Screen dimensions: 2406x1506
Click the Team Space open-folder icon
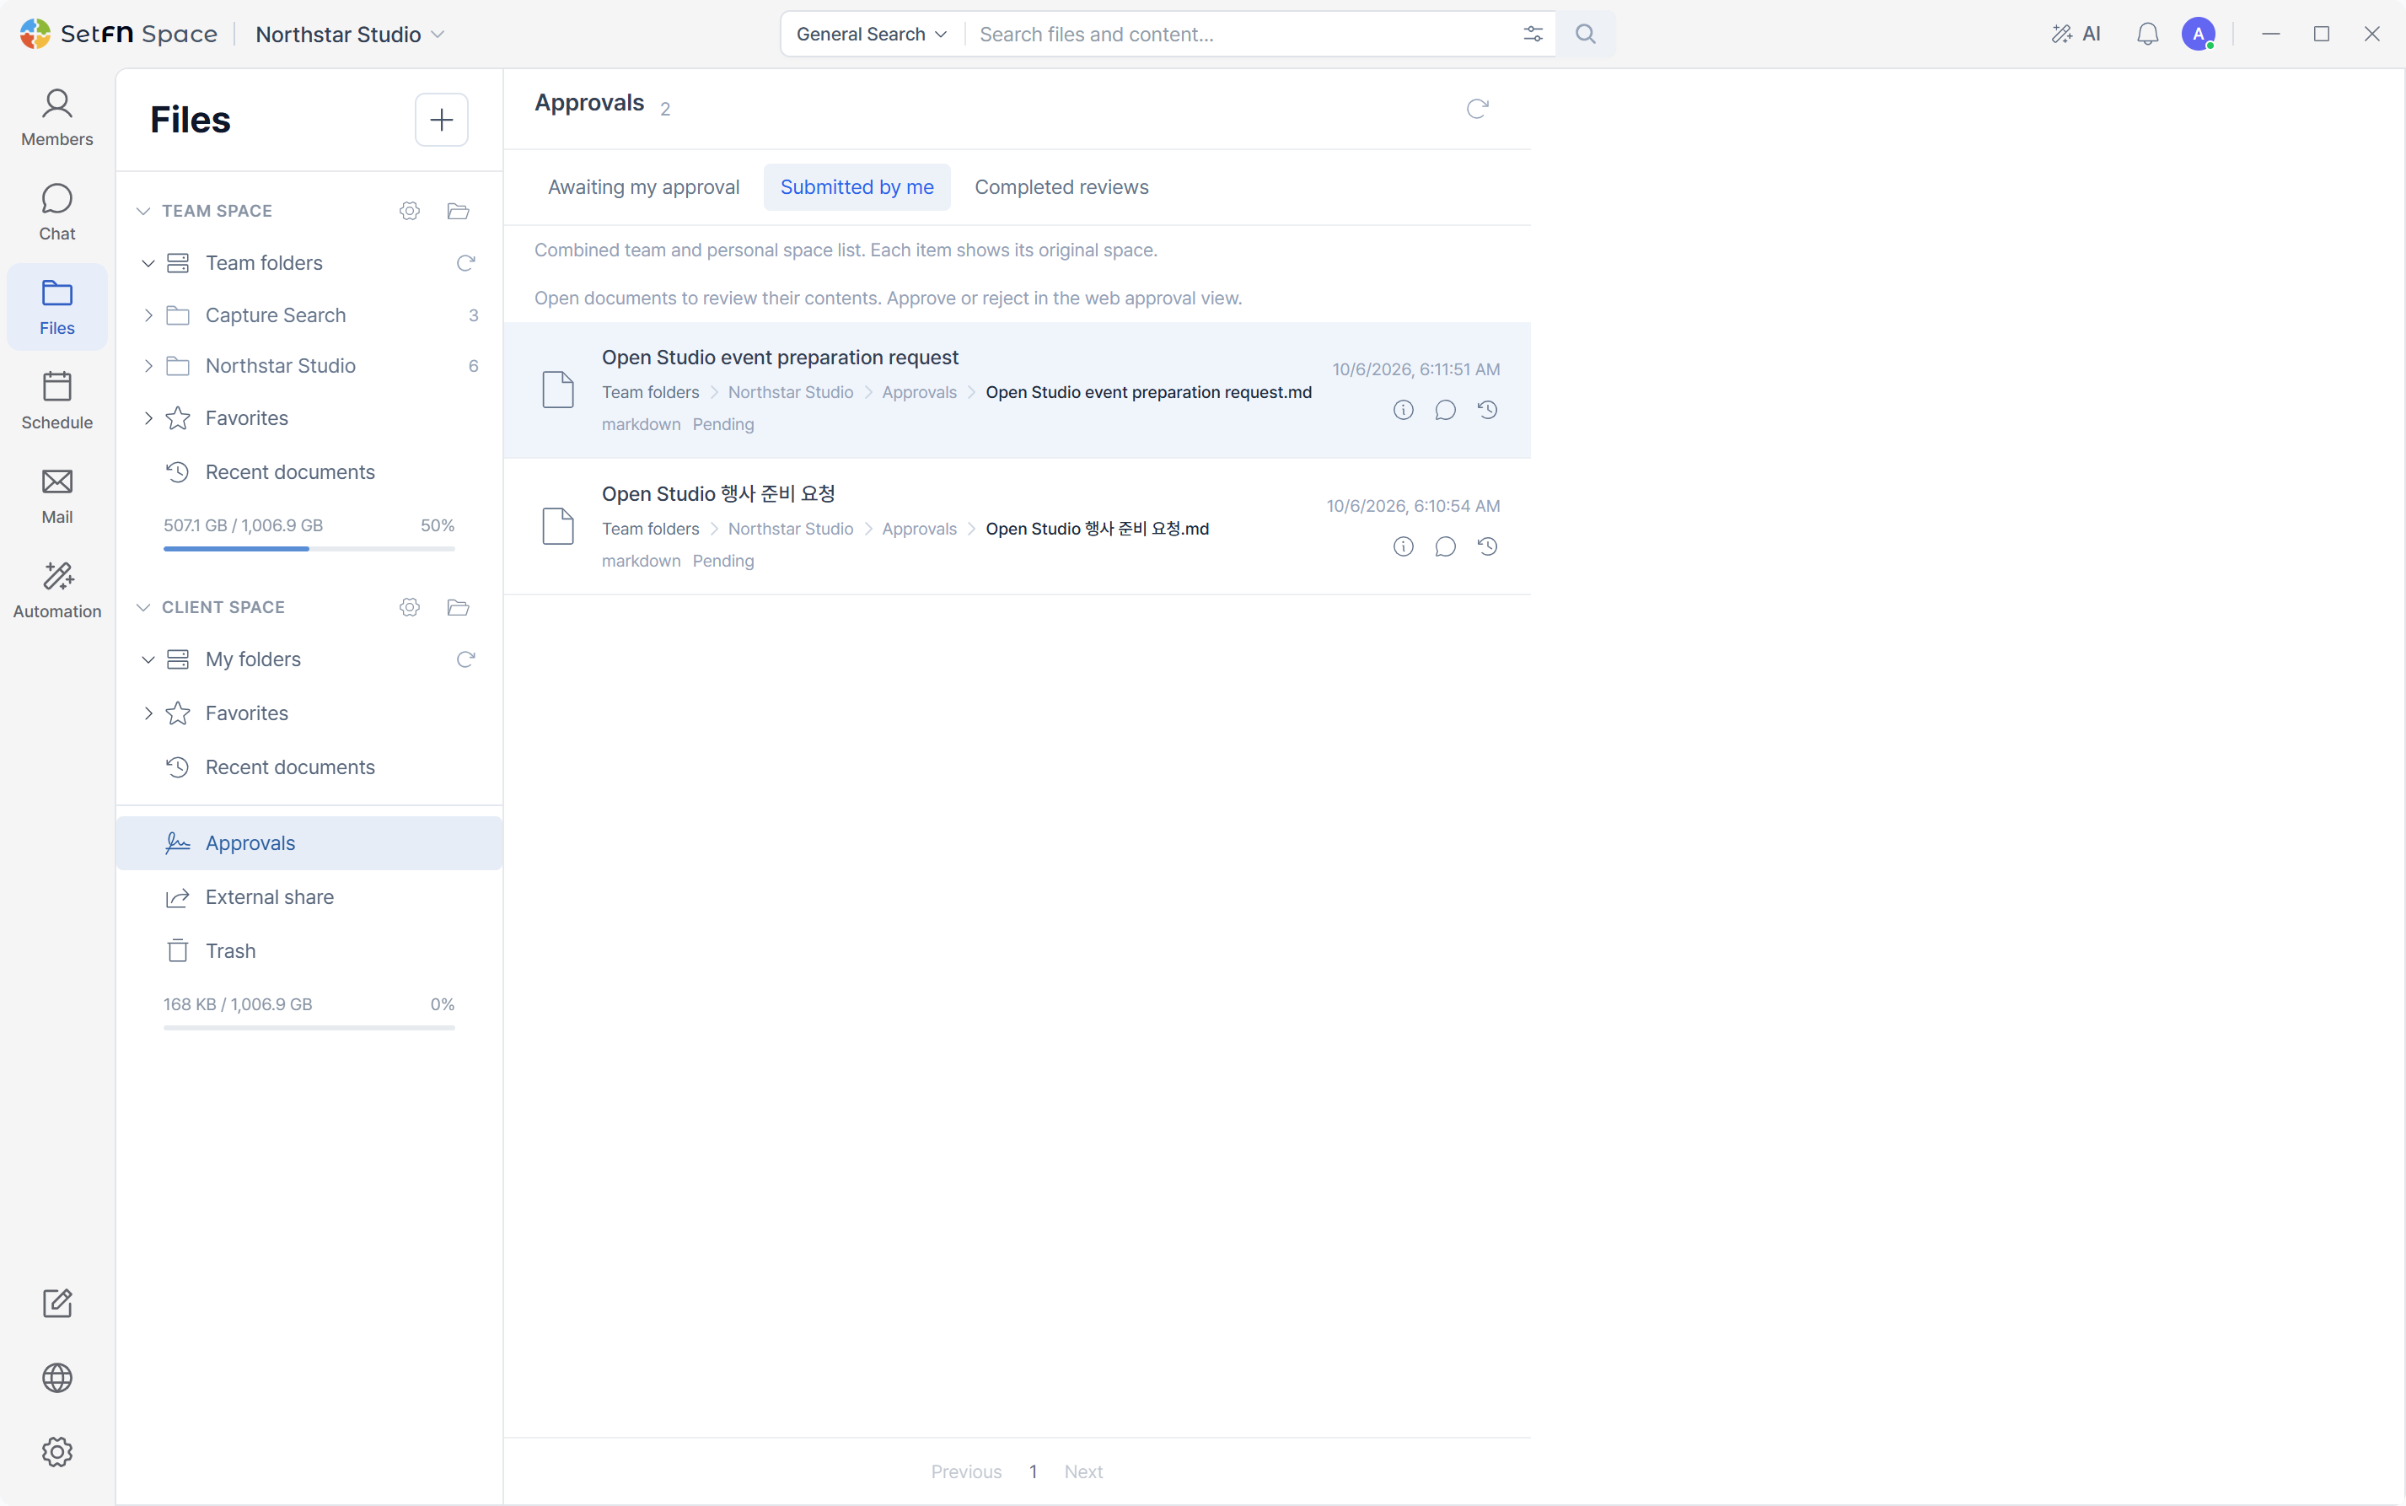pyautogui.click(x=458, y=210)
